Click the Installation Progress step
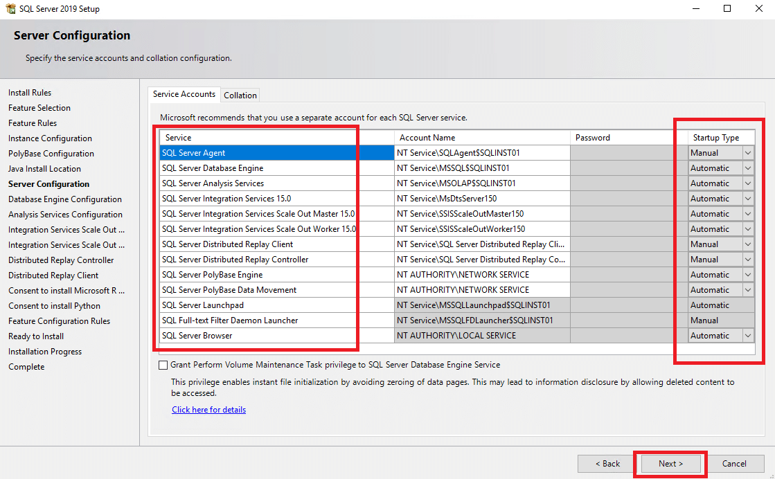This screenshot has height=479, width=775. tap(45, 352)
